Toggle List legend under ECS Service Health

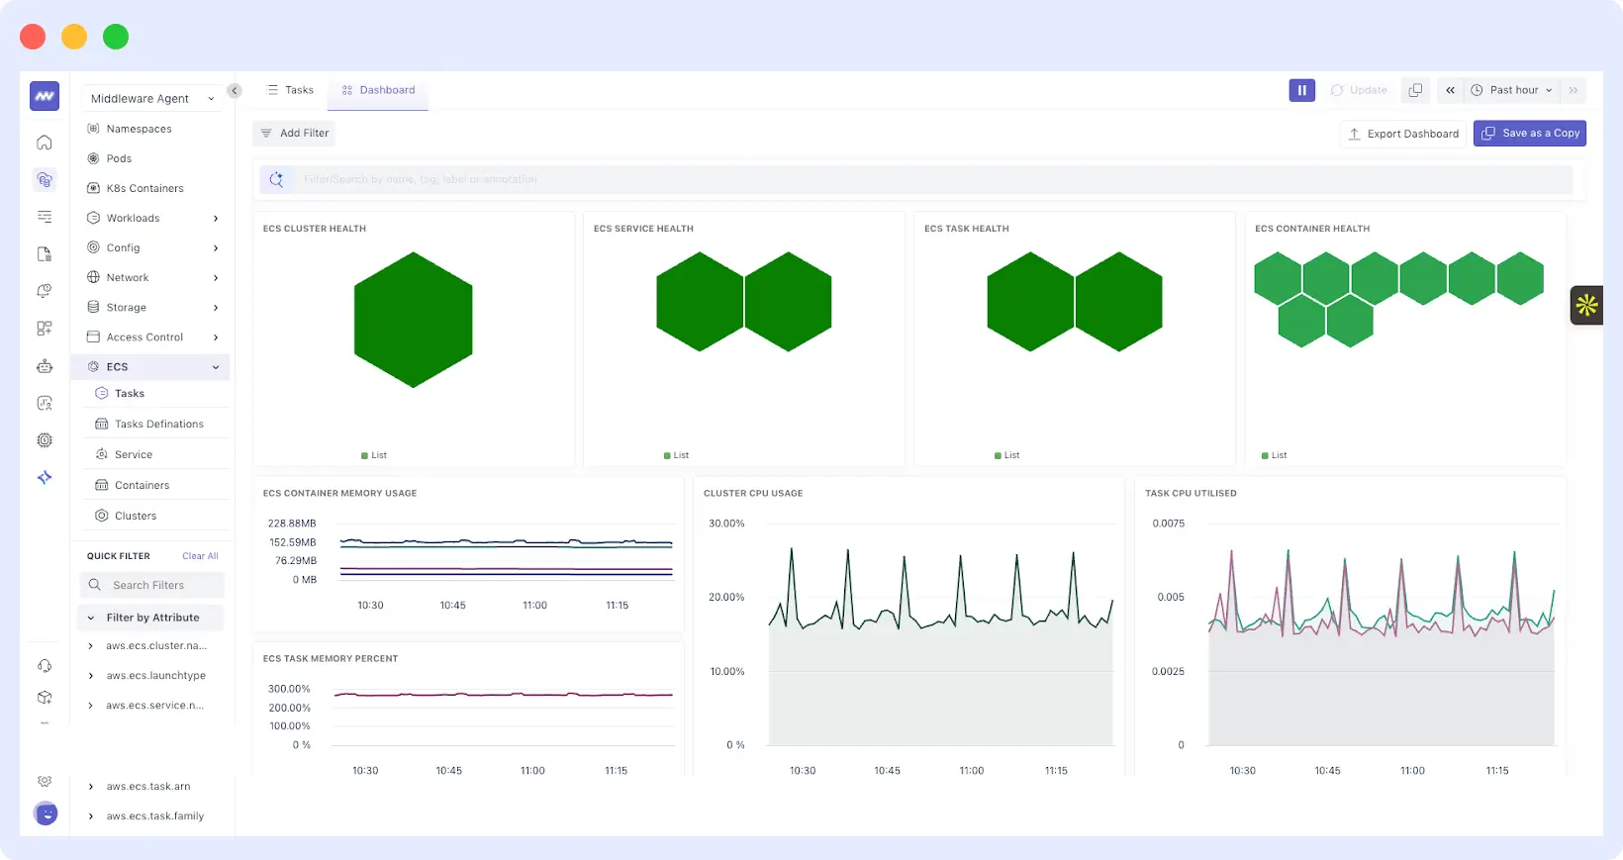(x=676, y=455)
